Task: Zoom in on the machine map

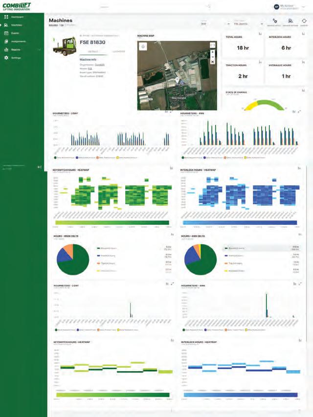Action: point(212,52)
